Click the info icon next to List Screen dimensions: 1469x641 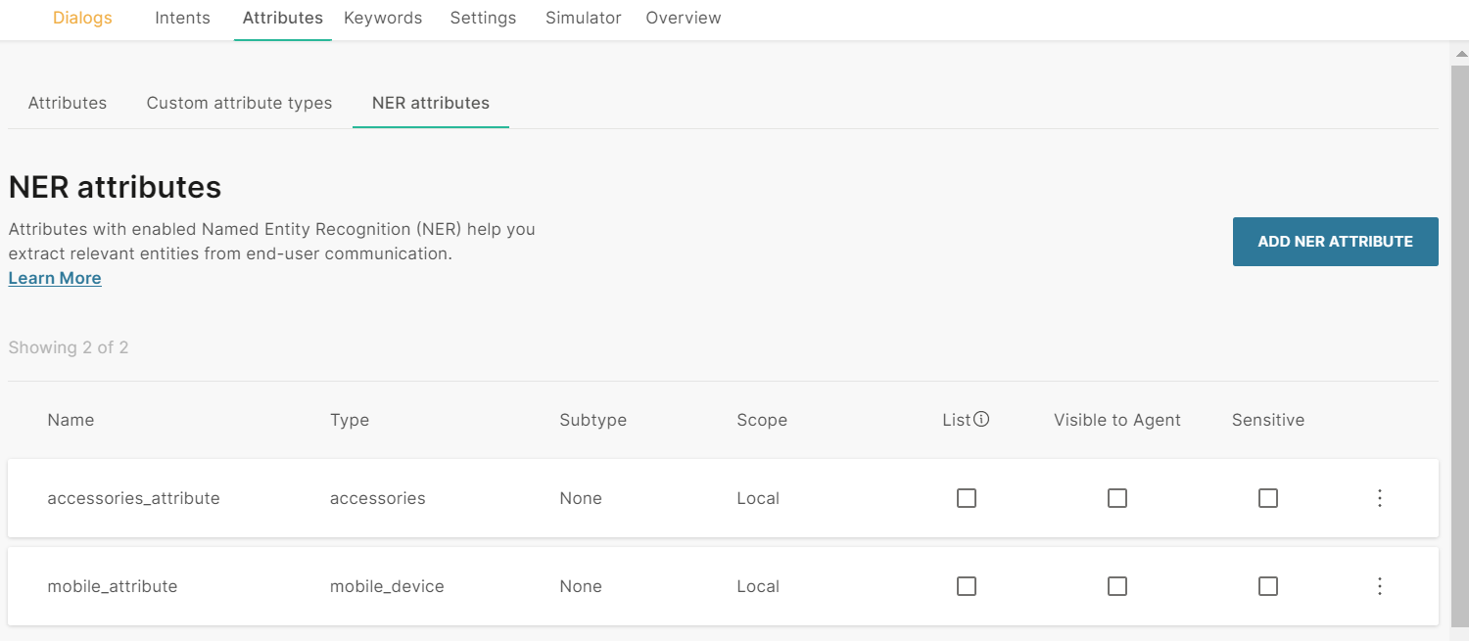[x=981, y=420]
